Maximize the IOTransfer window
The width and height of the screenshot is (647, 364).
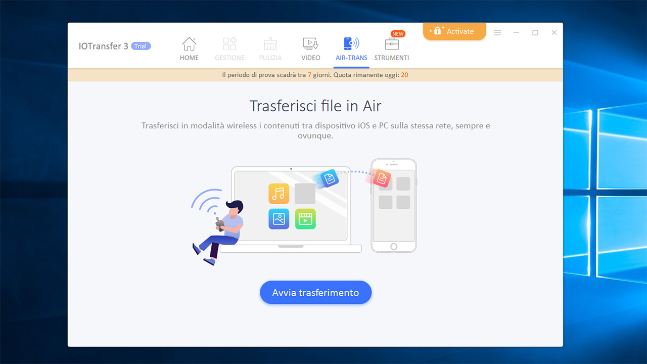point(535,32)
